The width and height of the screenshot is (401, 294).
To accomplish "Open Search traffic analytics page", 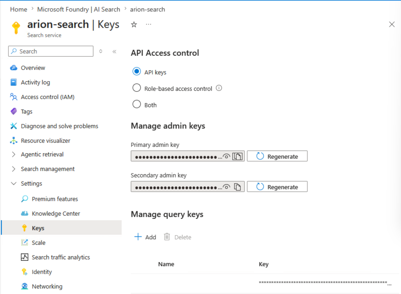I will (61, 257).
